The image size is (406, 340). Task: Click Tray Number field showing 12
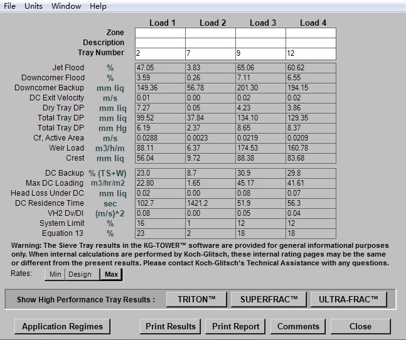[311, 54]
